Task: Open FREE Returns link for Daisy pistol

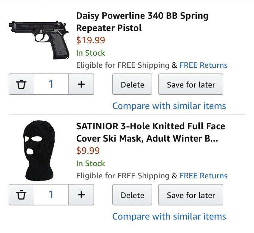Action: [x=203, y=65]
